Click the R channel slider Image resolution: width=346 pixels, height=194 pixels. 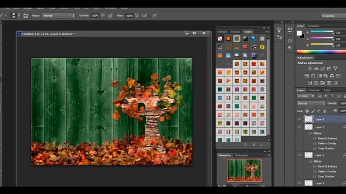pos(322,32)
